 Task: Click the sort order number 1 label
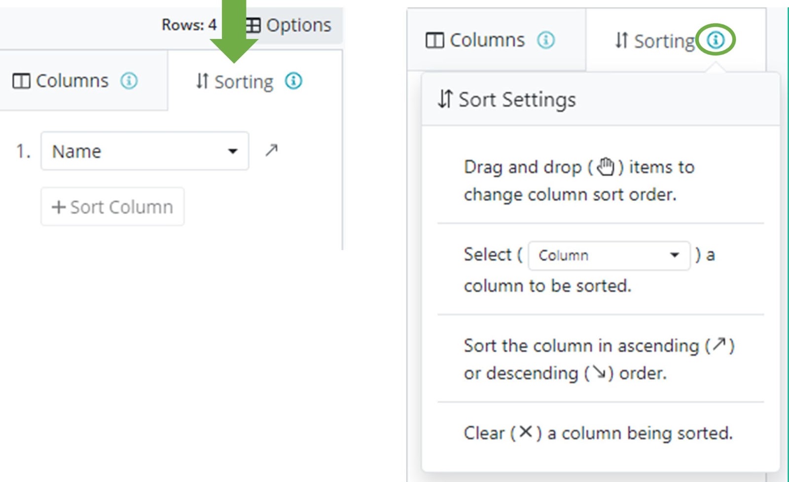click(x=23, y=151)
